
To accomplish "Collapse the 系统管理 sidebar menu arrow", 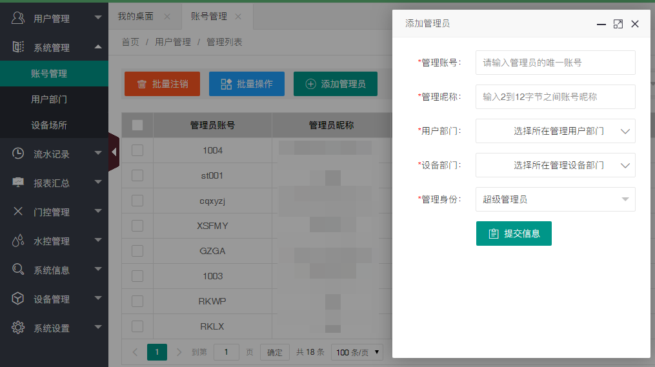I will (98, 47).
